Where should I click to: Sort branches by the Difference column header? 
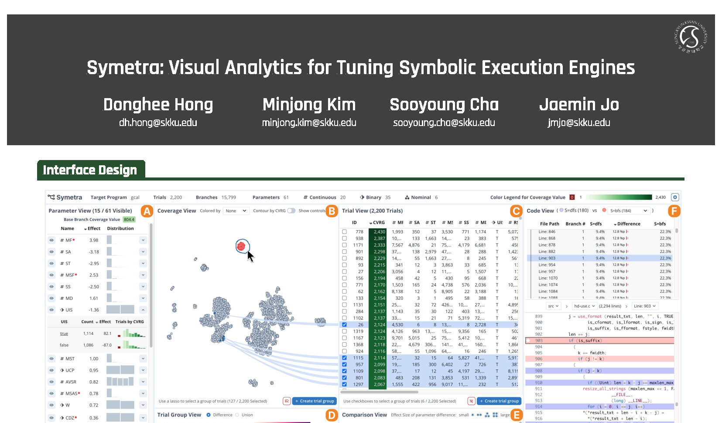click(x=627, y=224)
